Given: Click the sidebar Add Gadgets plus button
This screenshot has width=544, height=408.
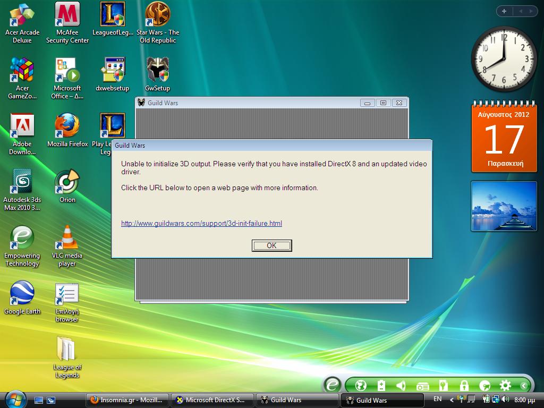Looking at the screenshot, I should (x=504, y=11).
